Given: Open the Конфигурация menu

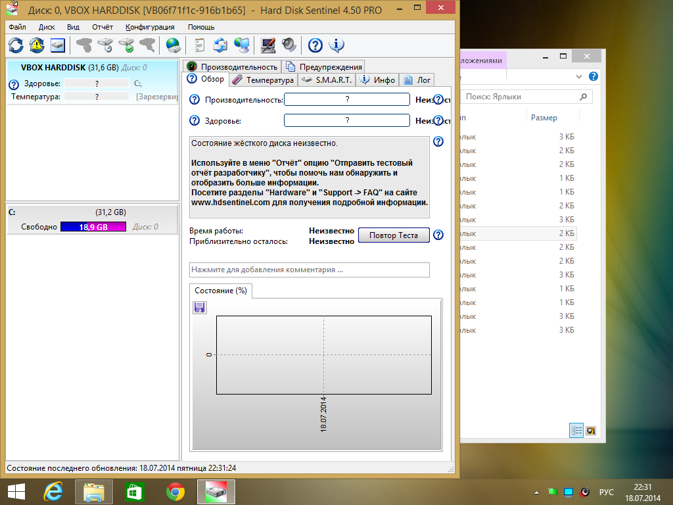Looking at the screenshot, I should tap(151, 27).
